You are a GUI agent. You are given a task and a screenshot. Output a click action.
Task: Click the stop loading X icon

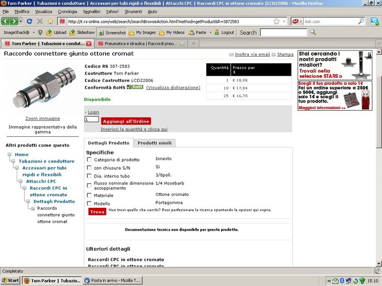[40, 21]
